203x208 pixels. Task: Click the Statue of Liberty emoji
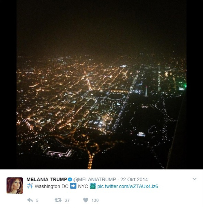93,186
